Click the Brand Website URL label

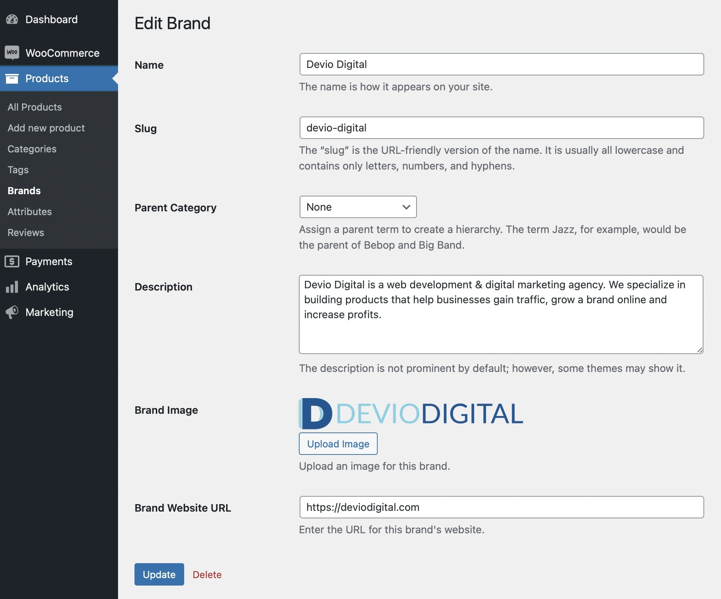[183, 508]
